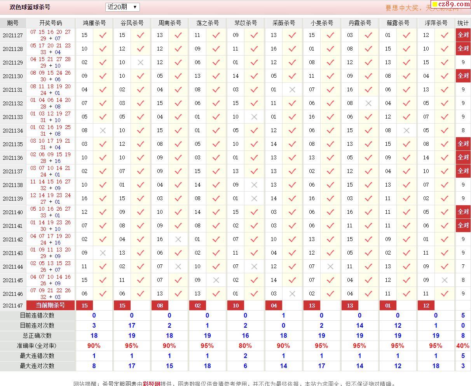Screen dimensions: 471x386
Task: Click the gray X mark for 2021146 under 采薇杀号
Action: tap(292, 293)
